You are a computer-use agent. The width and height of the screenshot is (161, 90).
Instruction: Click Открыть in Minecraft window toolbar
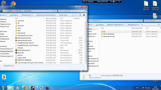point(100,25)
